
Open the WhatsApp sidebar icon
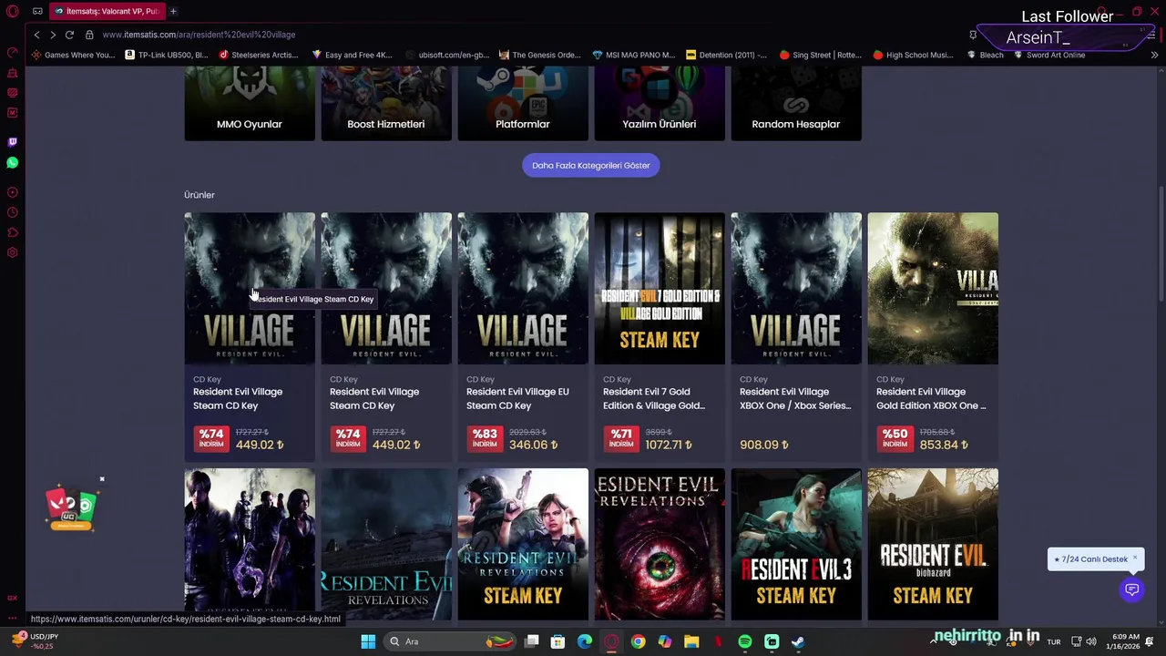12,163
